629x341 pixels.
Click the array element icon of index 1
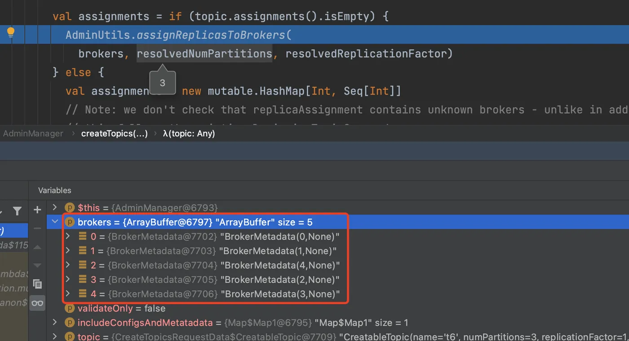pos(83,250)
